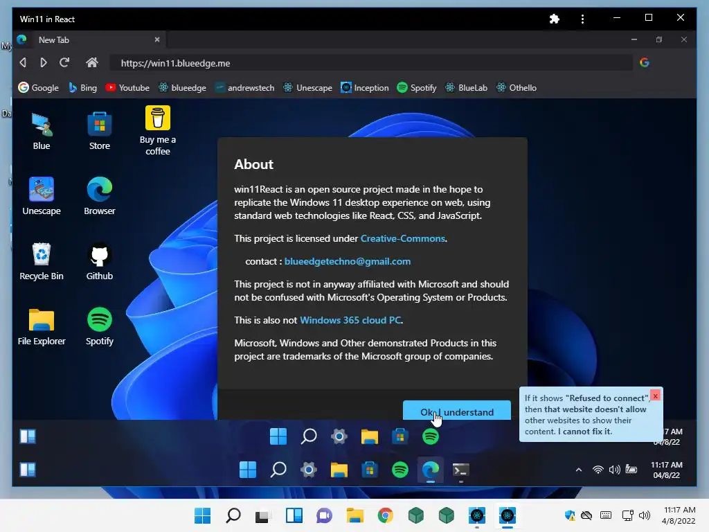This screenshot has width=709, height=532.
Task: Open widgets icon in Win11 React taskbar
Action: click(x=28, y=470)
